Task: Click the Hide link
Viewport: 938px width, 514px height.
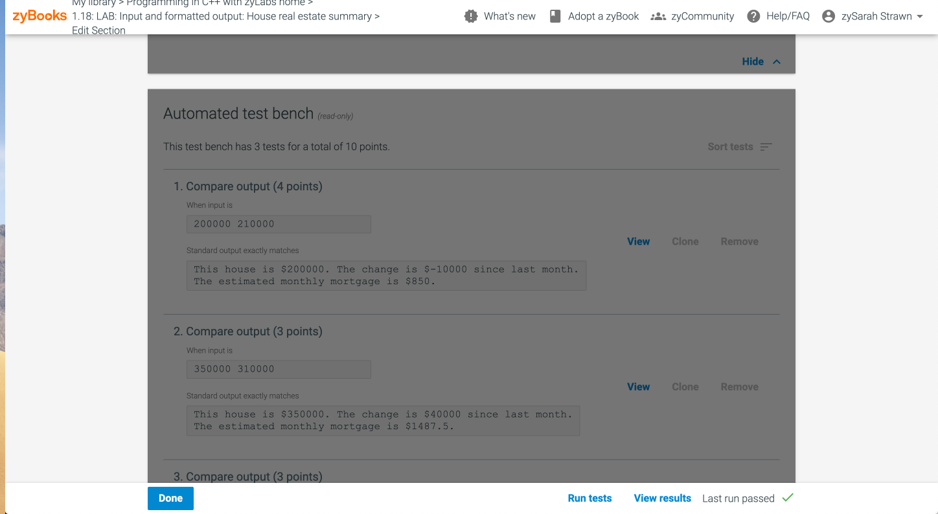Action: (753, 61)
